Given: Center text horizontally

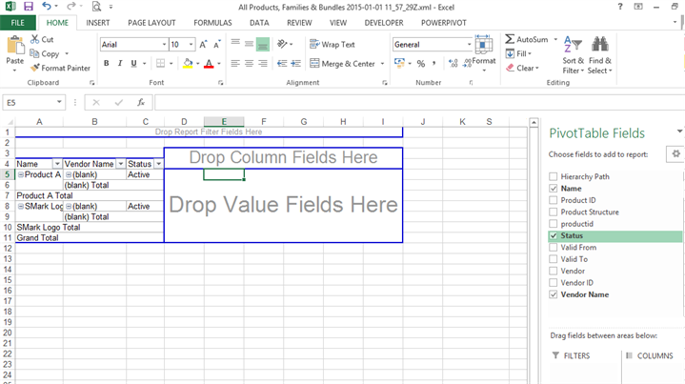Looking at the screenshot, I should coord(249,64).
